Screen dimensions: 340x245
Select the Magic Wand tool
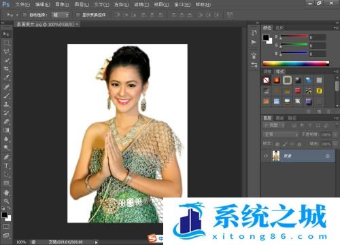click(x=6, y=60)
